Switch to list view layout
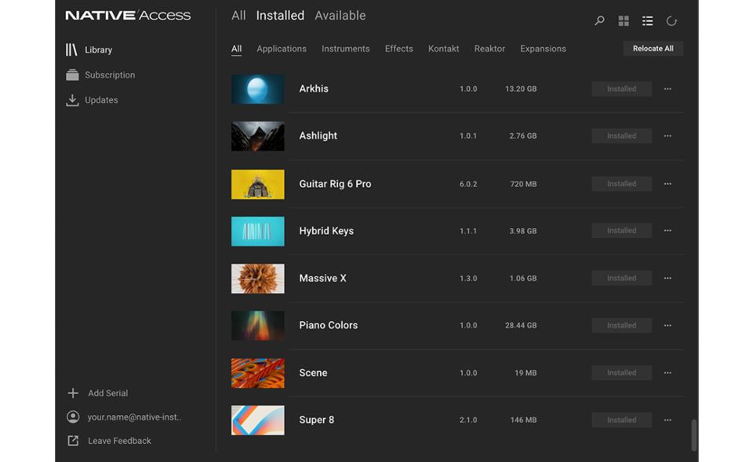This screenshot has width=753, height=462. point(647,21)
